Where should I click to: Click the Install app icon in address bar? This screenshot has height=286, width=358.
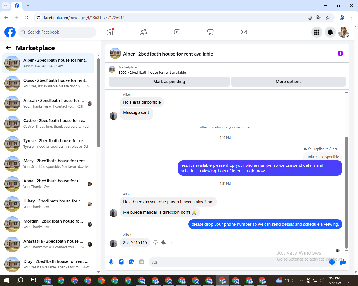pos(310,18)
